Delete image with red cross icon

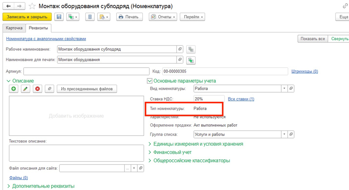click(37, 89)
